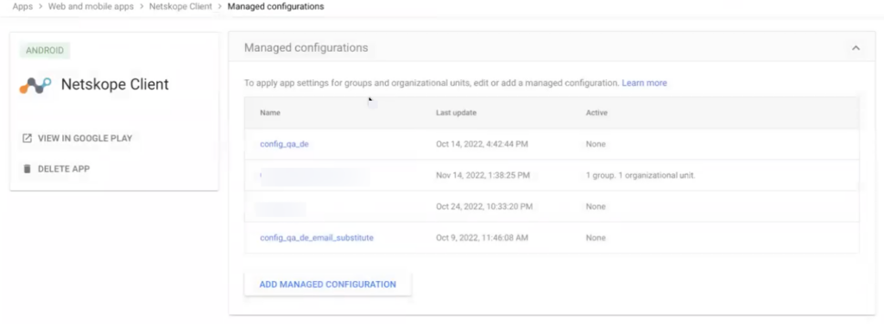Screen dimensions: 884x324
Task: Open Netskope Client breadcrumb link
Action: (x=180, y=7)
